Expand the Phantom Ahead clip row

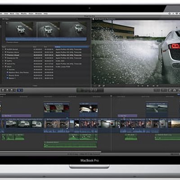(3, 55)
